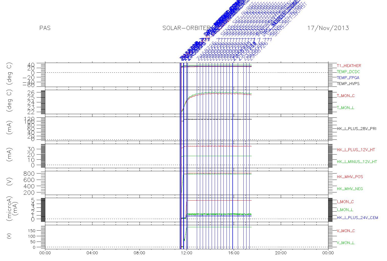The width and height of the screenshot is (387, 261).
Task: Click the 04:00 time axis label
Action: pyautogui.click(x=92, y=253)
